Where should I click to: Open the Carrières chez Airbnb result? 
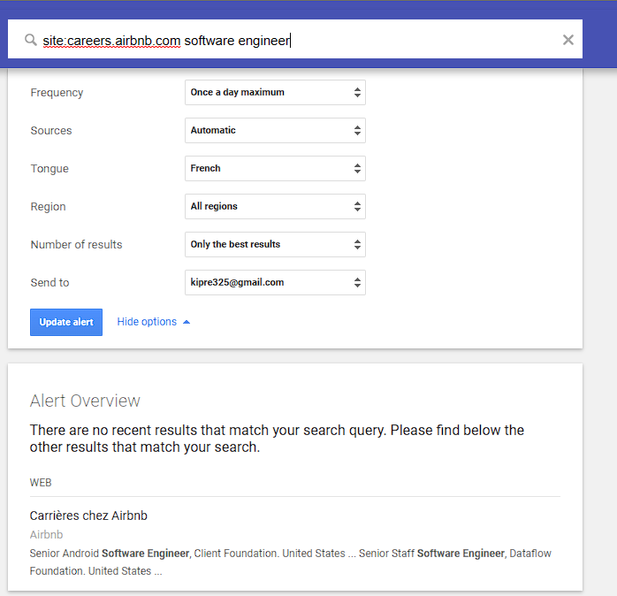click(x=88, y=516)
